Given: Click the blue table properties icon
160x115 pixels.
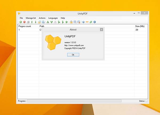Looking at the screenshot, I should 75,22.
